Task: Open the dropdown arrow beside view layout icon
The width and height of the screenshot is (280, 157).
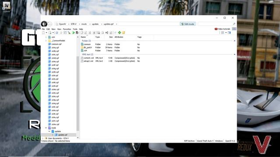Action: (x=226, y=33)
